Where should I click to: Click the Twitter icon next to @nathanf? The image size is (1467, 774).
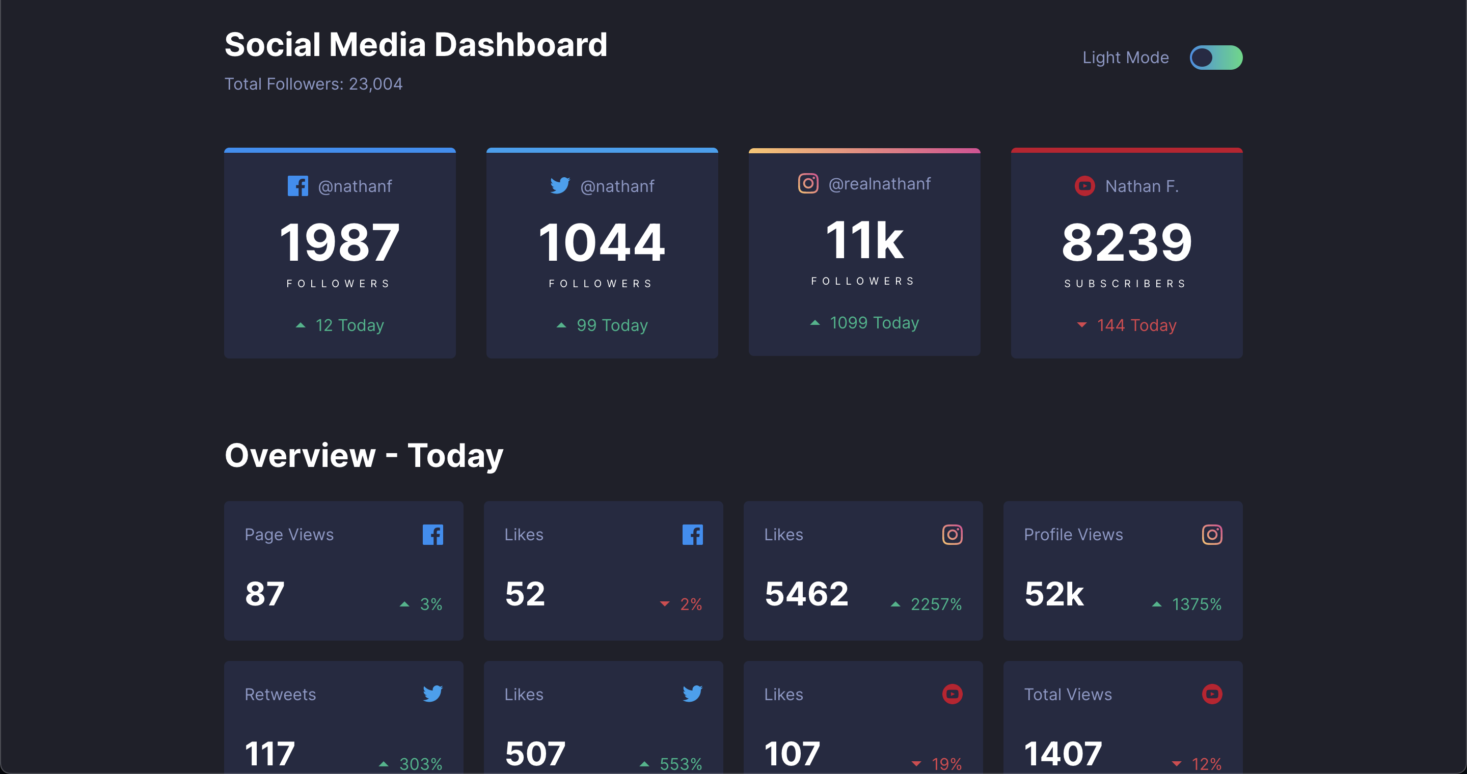pos(560,186)
